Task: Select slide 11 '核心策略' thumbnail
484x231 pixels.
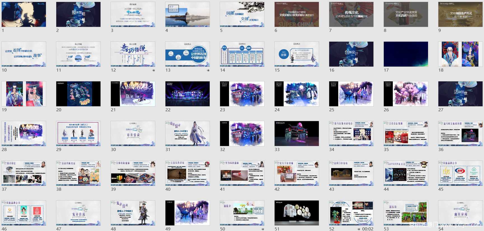Action: pos(78,54)
